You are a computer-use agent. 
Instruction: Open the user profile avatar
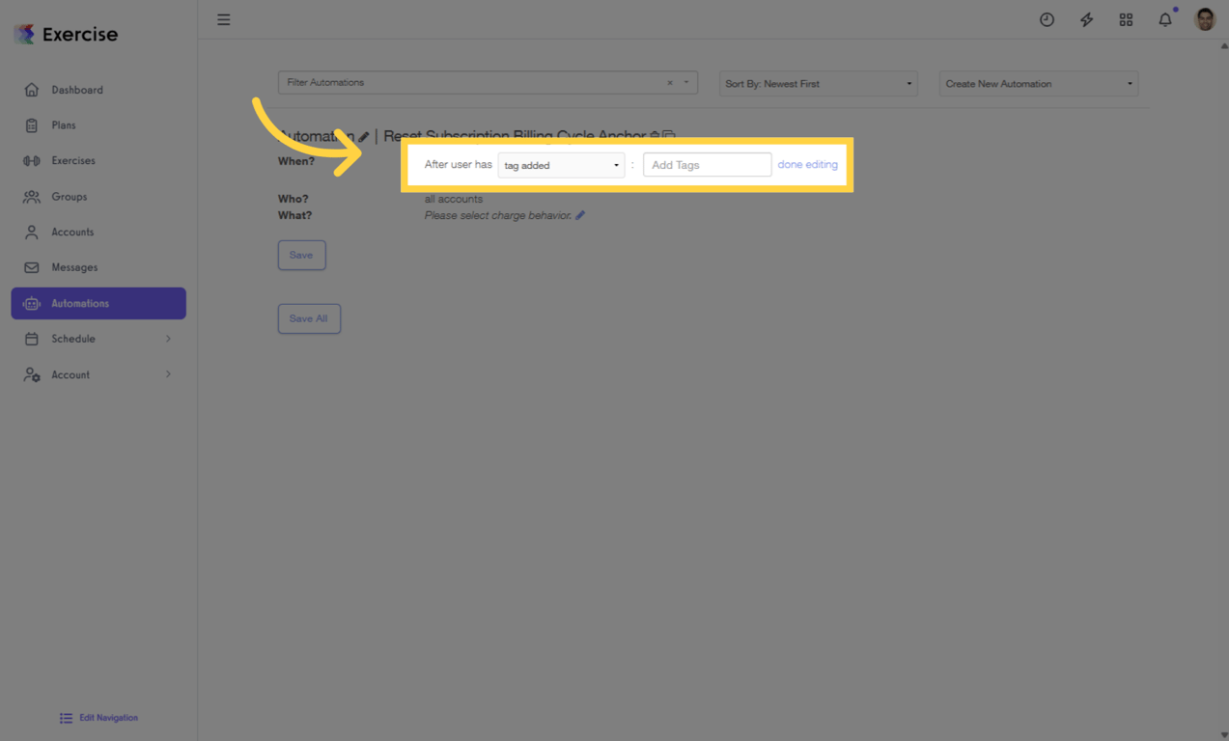coord(1205,19)
